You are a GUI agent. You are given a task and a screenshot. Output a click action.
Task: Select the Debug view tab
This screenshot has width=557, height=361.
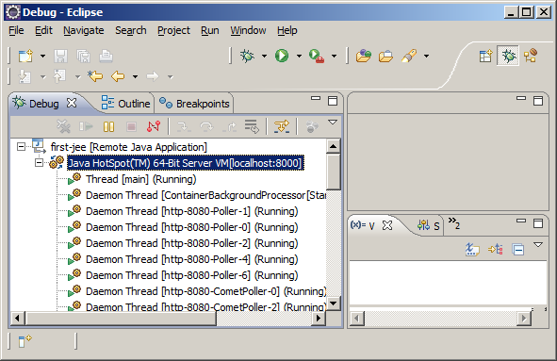coord(44,104)
